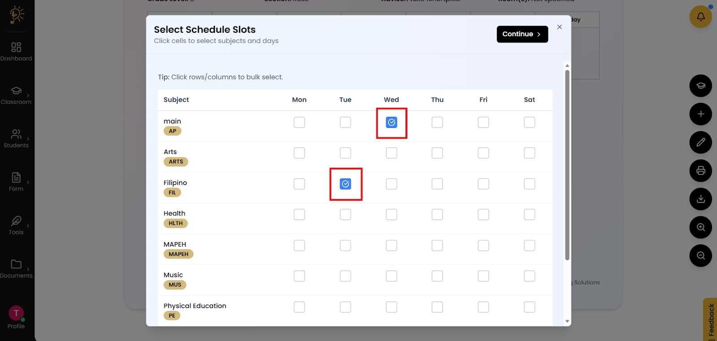Image resolution: width=717 pixels, height=341 pixels.
Task: Click the pencil edit floating button
Action: 700,142
